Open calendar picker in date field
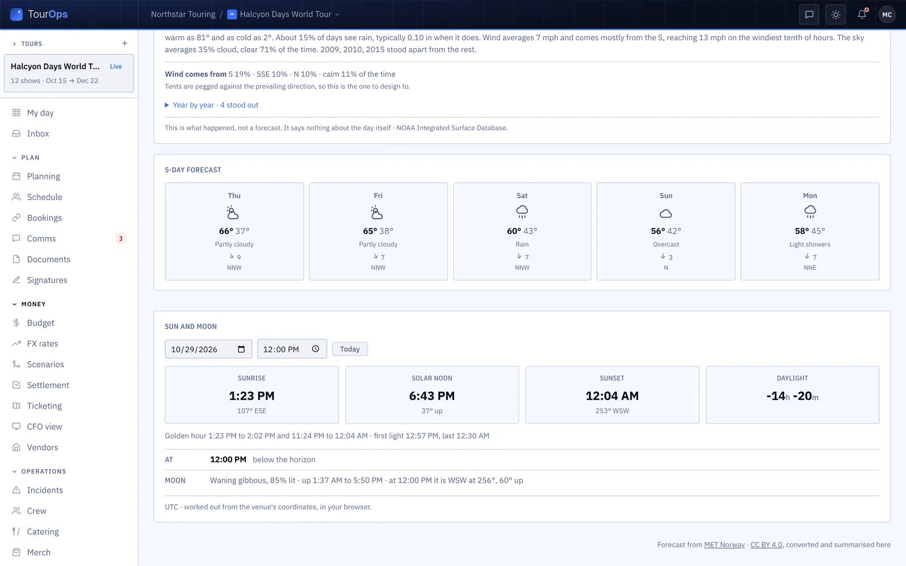 click(x=241, y=349)
